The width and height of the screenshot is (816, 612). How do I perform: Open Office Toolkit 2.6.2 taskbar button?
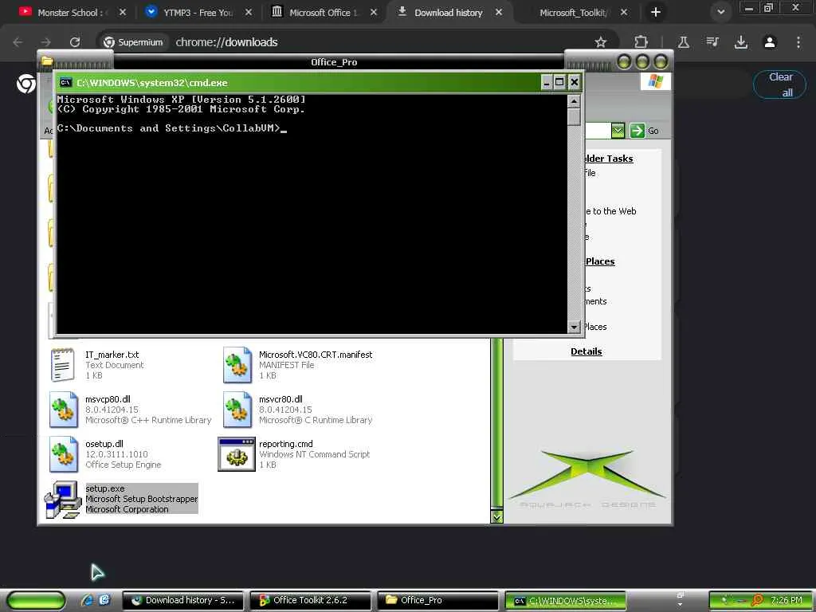(311, 600)
